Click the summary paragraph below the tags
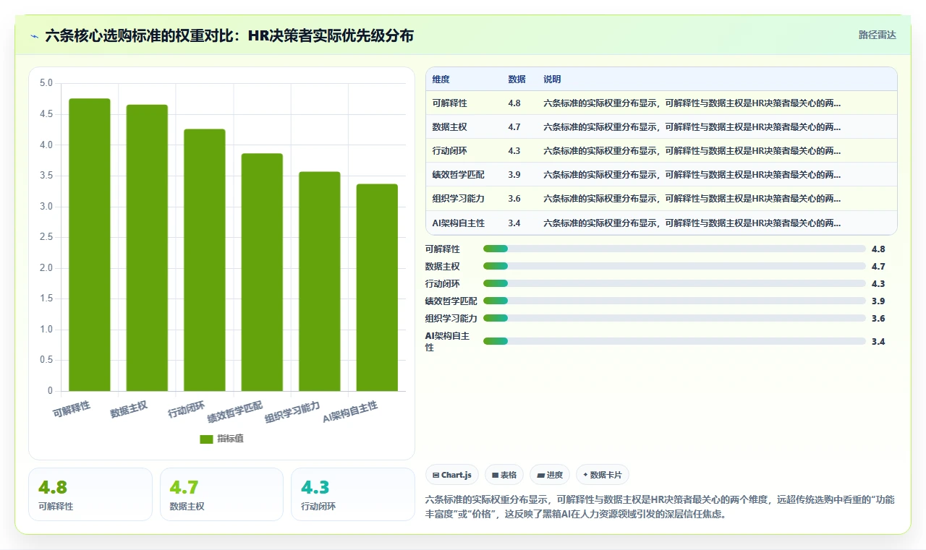 (x=660, y=507)
